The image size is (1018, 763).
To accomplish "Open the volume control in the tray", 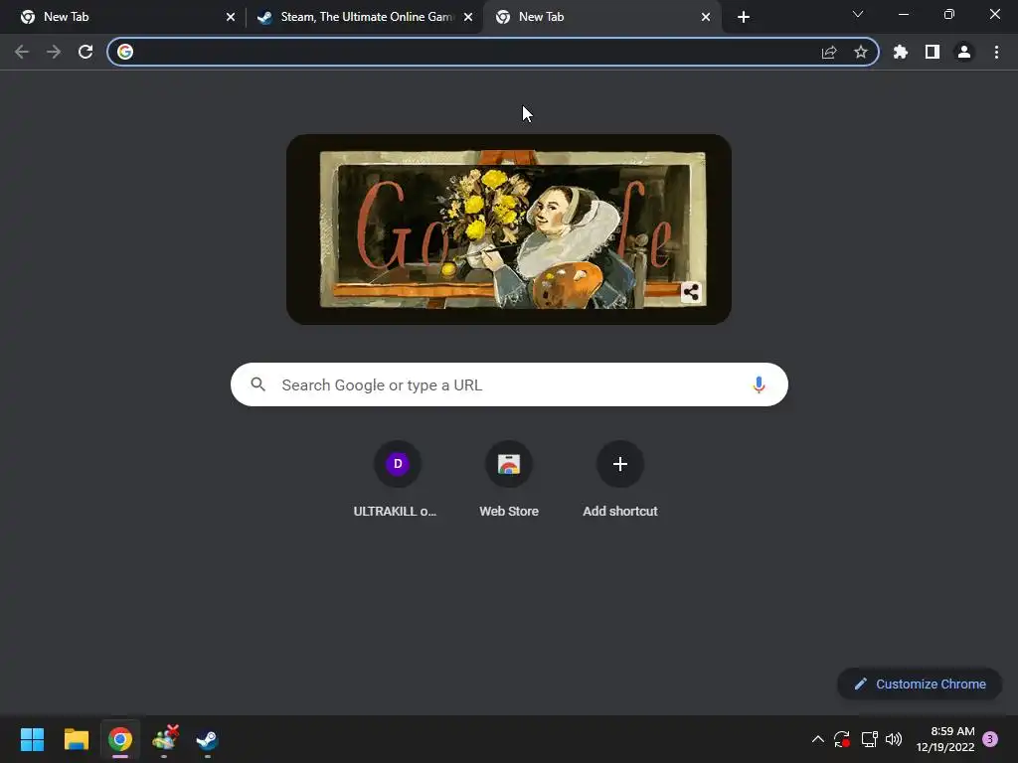I will point(894,739).
